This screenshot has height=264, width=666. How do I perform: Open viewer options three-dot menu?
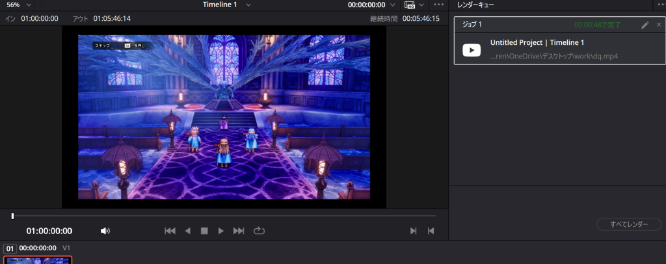(x=438, y=5)
